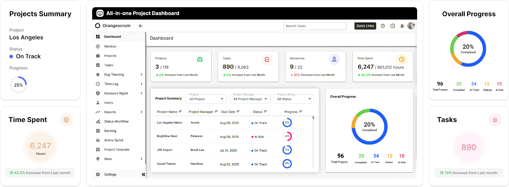Screen dimensions: 509x187
Task: Click the Search Tasks field
Action: coord(315,26)
